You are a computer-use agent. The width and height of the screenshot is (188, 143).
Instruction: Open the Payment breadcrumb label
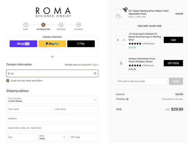click(x=79, y=29)
